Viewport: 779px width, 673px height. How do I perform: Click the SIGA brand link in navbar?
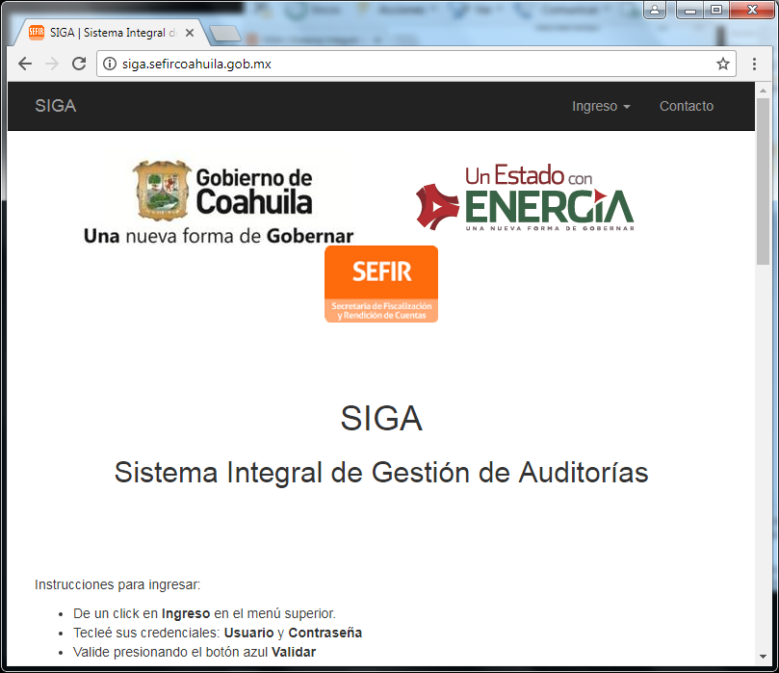pyautogui.click(x=56, y=106)
